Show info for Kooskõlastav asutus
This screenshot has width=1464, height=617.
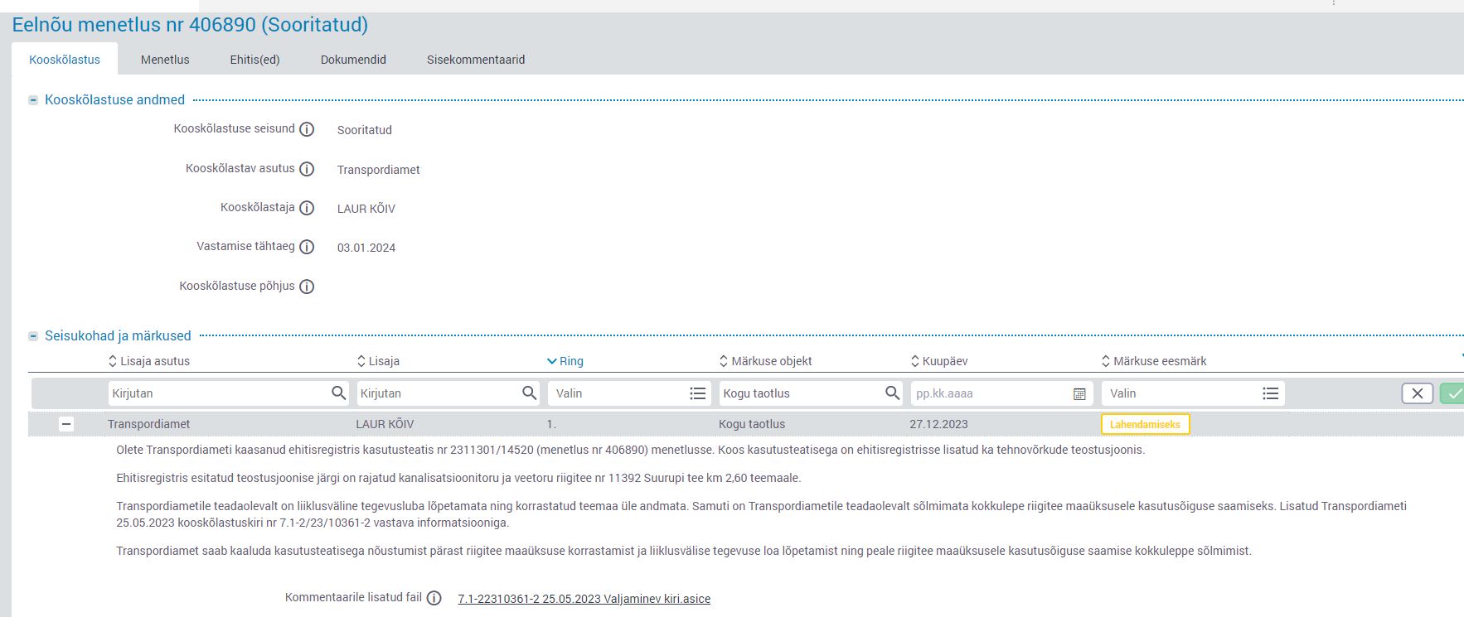point(307,169)
